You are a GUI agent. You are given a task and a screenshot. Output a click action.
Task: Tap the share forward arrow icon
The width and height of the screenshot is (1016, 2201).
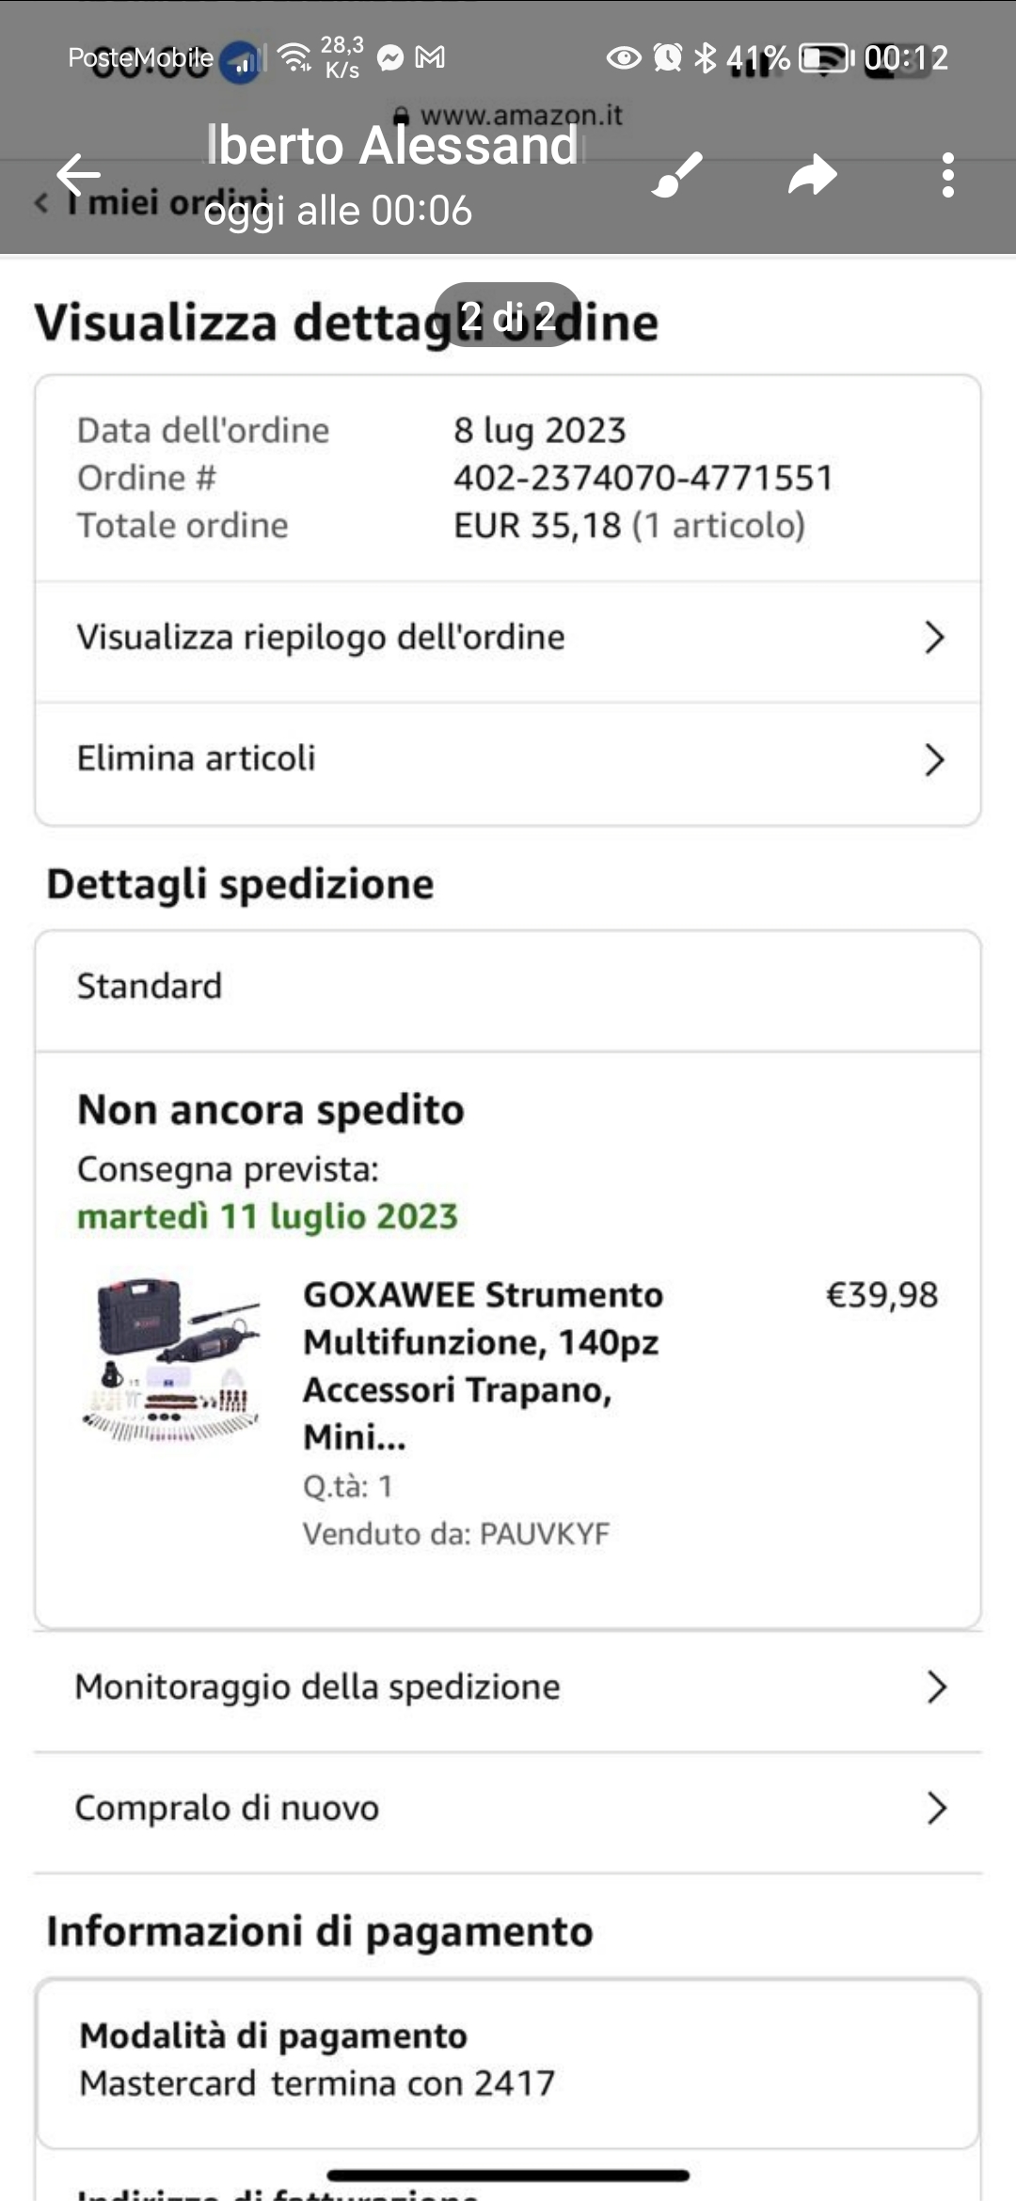coord(812,175)
